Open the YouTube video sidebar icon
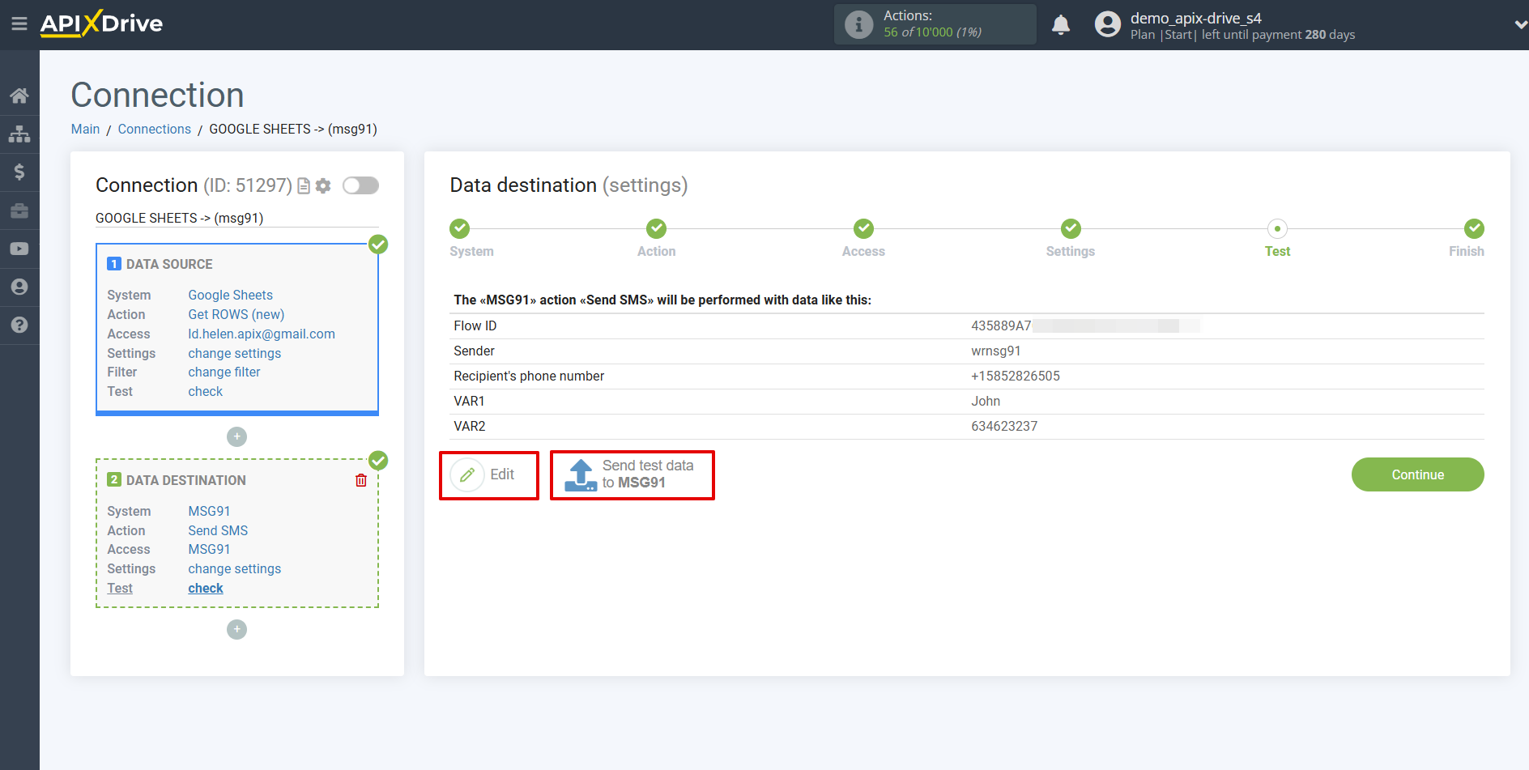Viewport: 1529px width, 770px height. pyautogui.click(x=19, y=249)
